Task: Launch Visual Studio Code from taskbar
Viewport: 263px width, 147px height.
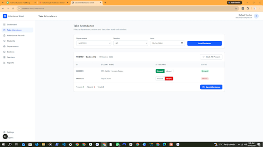Action: (64, 144)
